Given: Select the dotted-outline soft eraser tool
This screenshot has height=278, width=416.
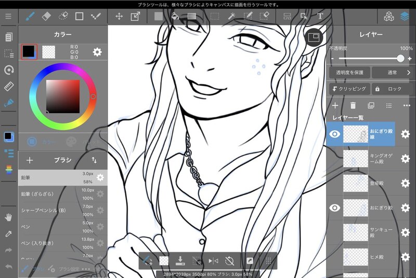Looking at the screenshot, I should (x=63, y=16).
